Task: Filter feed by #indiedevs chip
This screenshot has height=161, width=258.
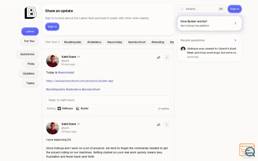Action: [x=94, y=42]
